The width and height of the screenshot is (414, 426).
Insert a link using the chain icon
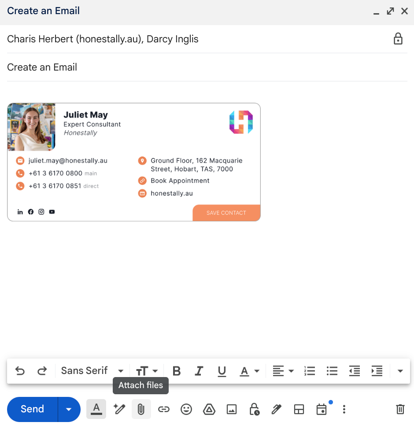click(x=164, y=409)
